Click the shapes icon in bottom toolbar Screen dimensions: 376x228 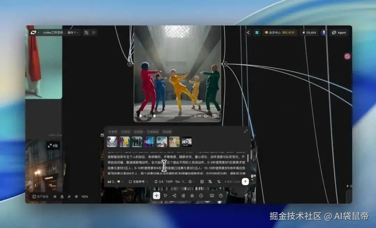pos(183,195)
